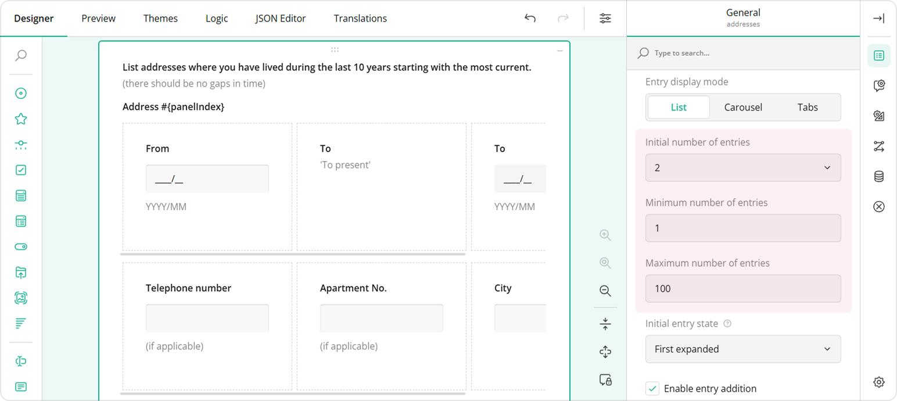Choose the File Upload question type
Image resolution: width=897 pixels, height=401 pixels.
point(21,272)
